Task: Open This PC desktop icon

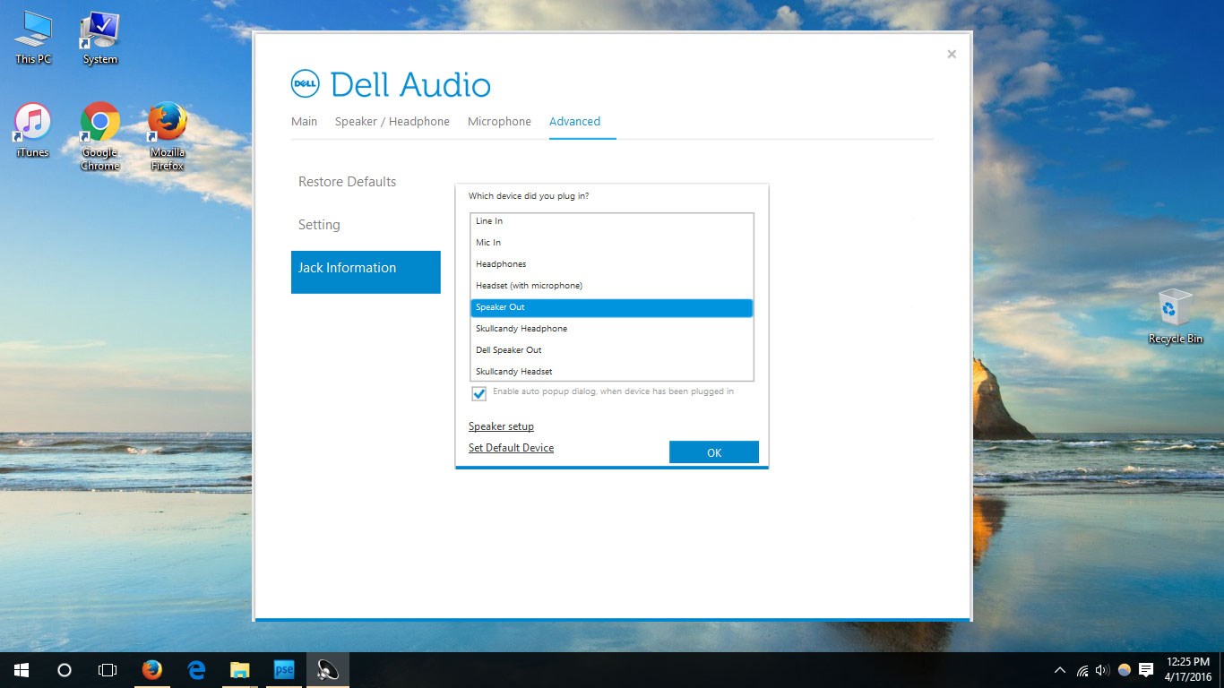Action: [33, 38]
